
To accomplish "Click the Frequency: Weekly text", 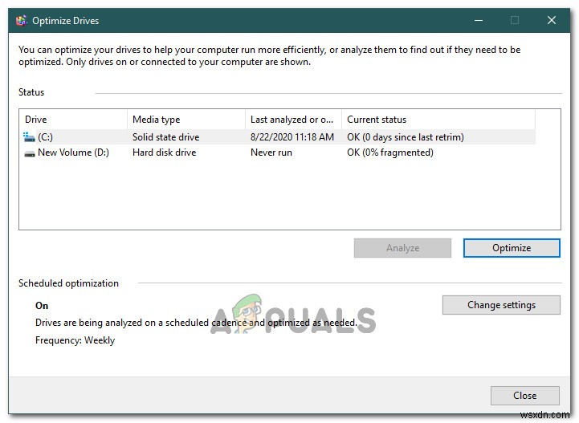I will (75, 340).
